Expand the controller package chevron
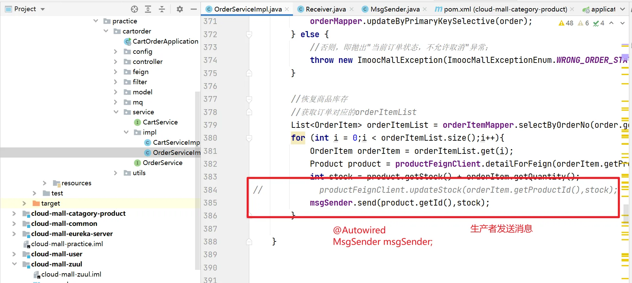Screen dimensions: 632x283 click(116, 62)
